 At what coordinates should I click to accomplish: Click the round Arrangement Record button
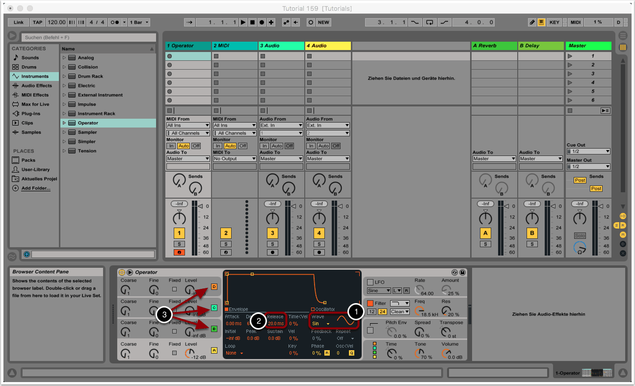[x=262, y=23]
